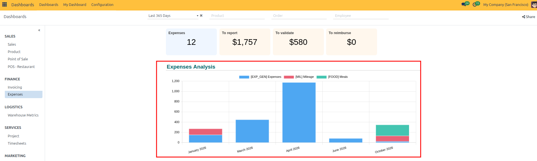
Task: Open the Last 365 Days period dropdown
Action: [x=173, y=16]
